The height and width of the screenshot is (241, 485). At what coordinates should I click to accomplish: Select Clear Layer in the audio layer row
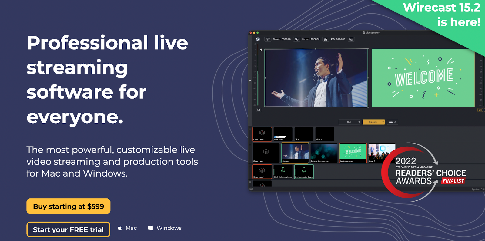(x=262, y=172)
